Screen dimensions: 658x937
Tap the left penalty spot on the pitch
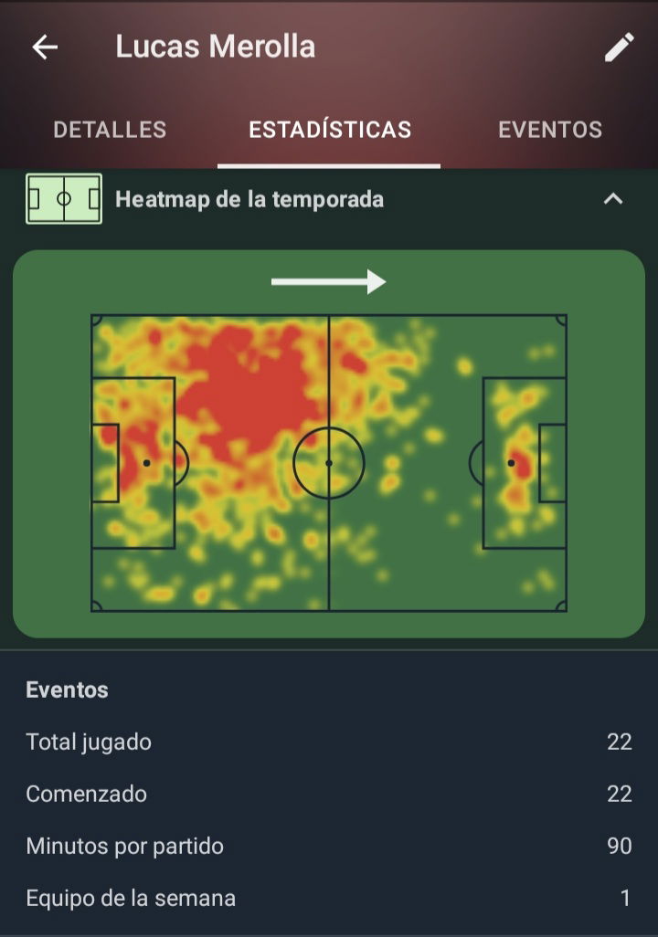[146, 463]
